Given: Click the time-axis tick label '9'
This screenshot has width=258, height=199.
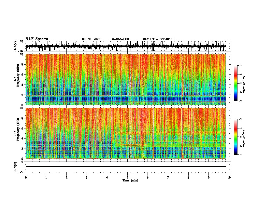Looking at the screenshot, I should (x=208, y=178).
